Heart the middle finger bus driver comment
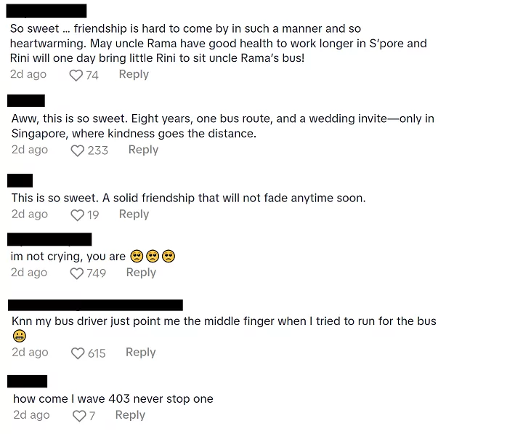523x434 pixels. pos(78,353)
